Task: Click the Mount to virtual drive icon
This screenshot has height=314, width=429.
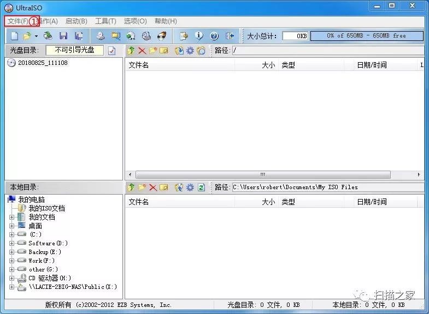Action: coord(146,36)
